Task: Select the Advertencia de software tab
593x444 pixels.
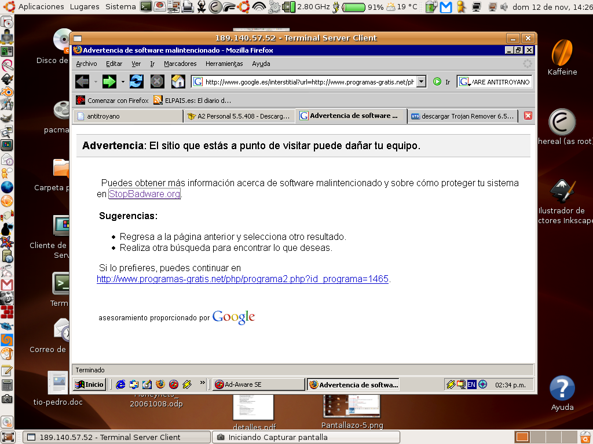Action: pyautogui.click(x=351, y=116)
